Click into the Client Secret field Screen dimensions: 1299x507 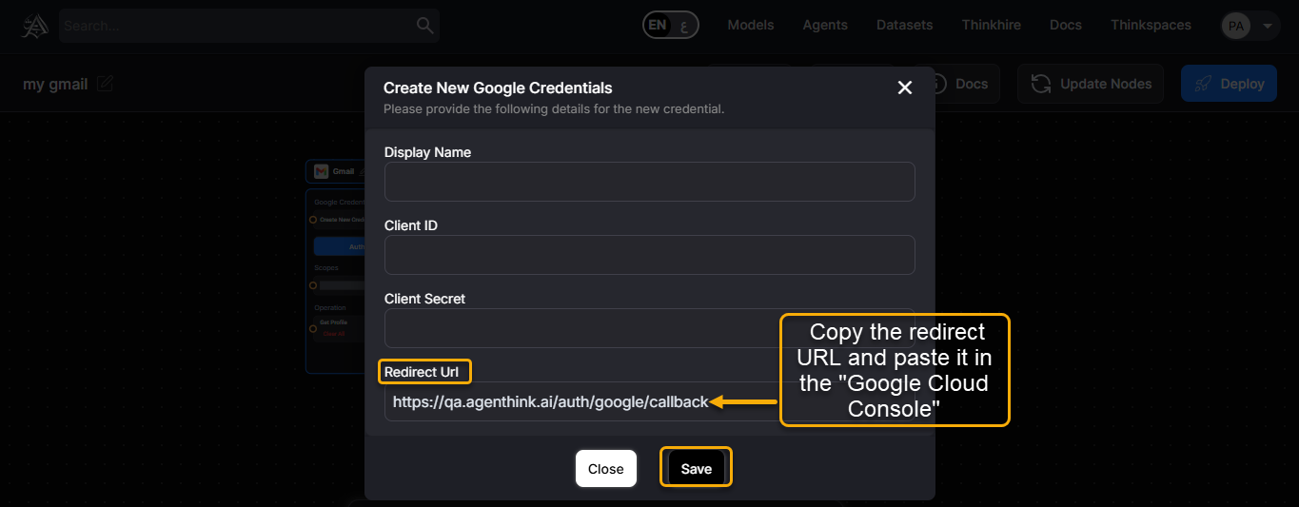[581, 328]
